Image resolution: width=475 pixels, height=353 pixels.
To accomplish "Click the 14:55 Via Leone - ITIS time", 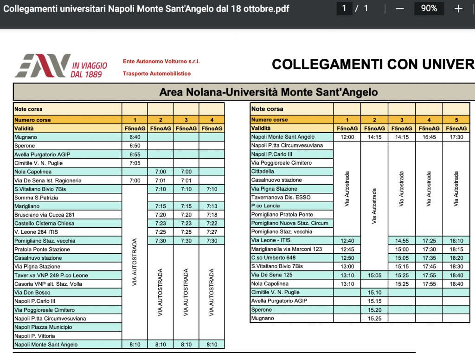I will coord(402,241).
